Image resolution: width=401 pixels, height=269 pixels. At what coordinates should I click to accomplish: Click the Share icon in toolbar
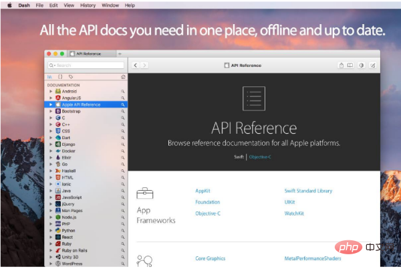[341, 66]
